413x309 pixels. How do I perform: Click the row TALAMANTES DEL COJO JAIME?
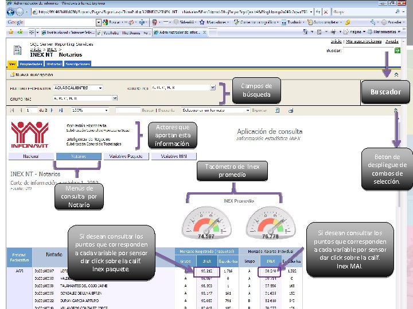pos(84,286)
